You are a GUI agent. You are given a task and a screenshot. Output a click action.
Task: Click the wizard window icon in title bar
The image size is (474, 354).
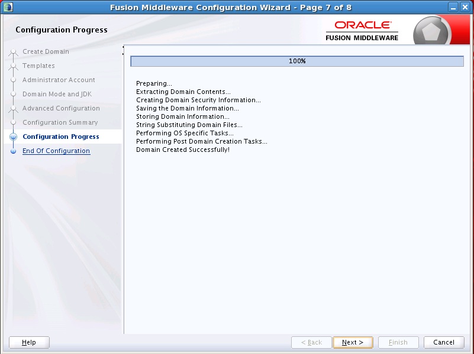(8, 7)
